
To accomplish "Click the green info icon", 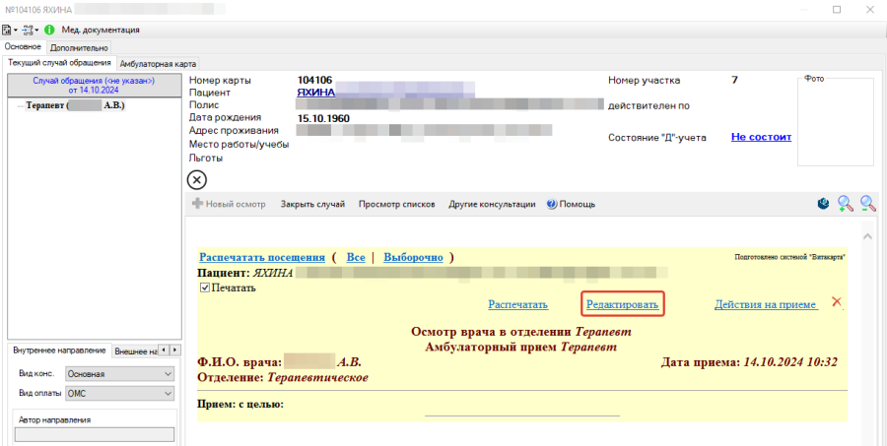I will tap(49, 30).
